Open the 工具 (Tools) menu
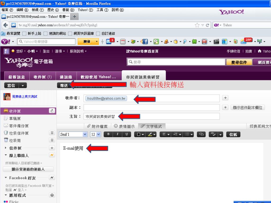 pos(102,10)
